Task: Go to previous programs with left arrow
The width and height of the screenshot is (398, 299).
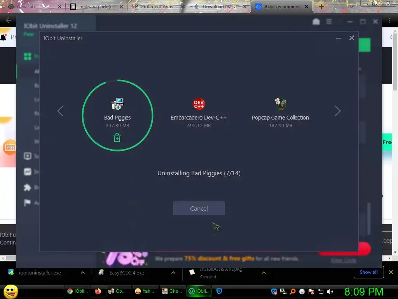Action: [x=60, y=111]
